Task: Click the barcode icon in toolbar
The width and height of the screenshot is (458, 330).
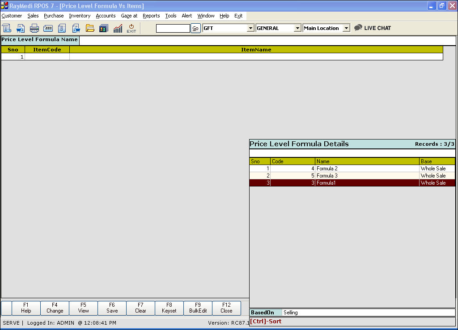Action: point(48,28)
